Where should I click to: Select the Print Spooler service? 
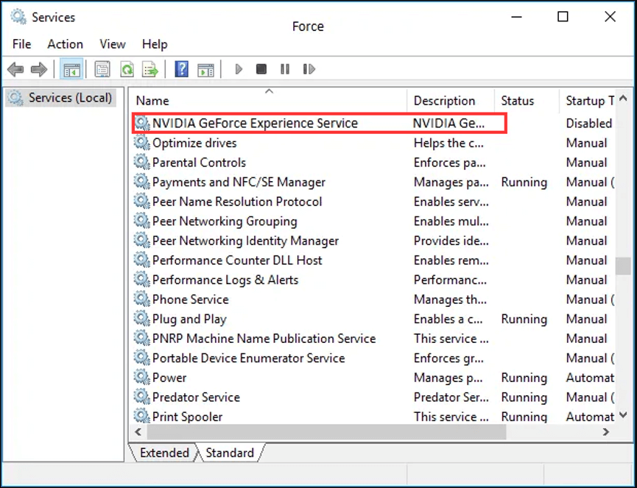click(187, 417)
